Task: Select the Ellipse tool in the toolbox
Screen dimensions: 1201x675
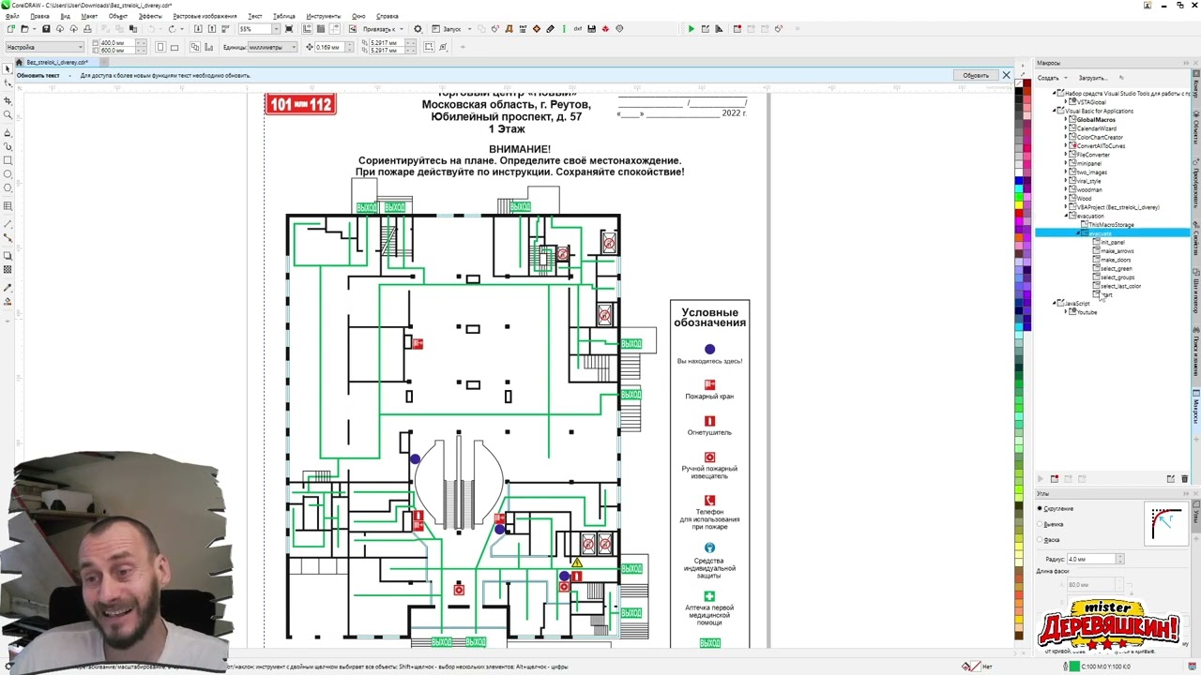Action: point(8,174)
